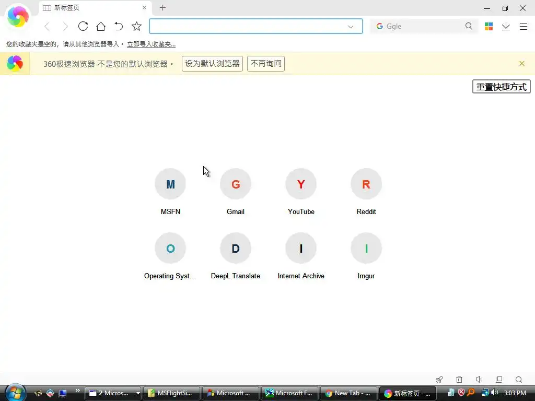This screenshot has height=401, width=535.
Task: Click the rocket accelerator icon in status bar
Action: (439, 380)
